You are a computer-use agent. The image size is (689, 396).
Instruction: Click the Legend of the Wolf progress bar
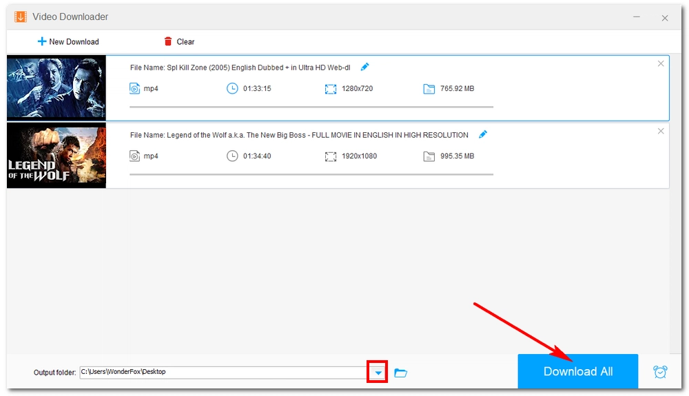(311, 174)
